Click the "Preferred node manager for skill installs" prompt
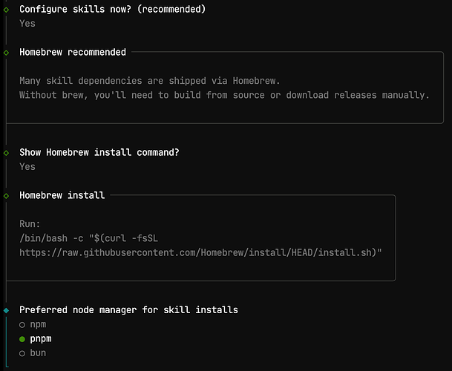452x371 pixels. point(128,310)
